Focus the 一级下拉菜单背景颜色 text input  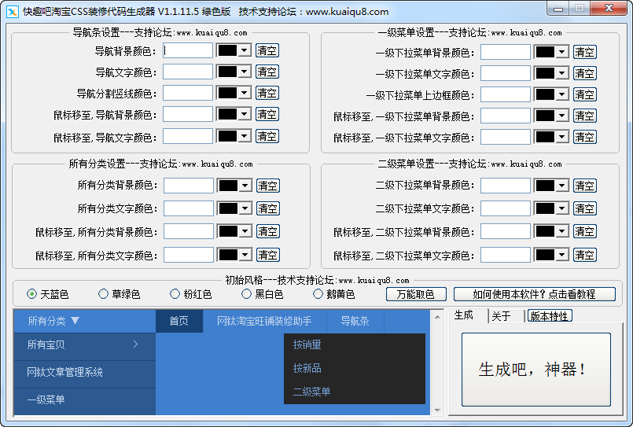click(x=506, y=52)
